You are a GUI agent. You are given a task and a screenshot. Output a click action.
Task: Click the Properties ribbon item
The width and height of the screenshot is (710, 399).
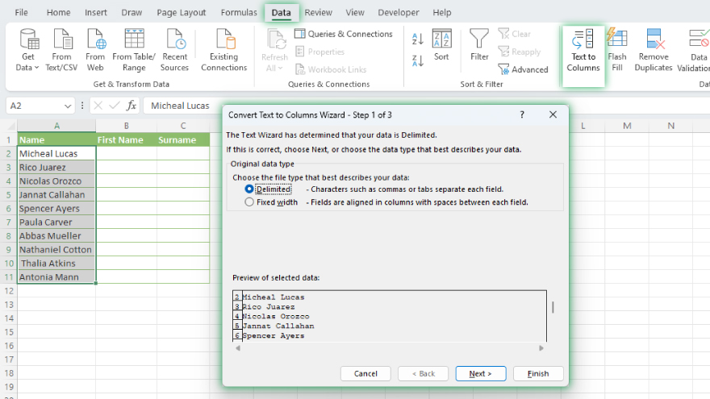(320, 52)
